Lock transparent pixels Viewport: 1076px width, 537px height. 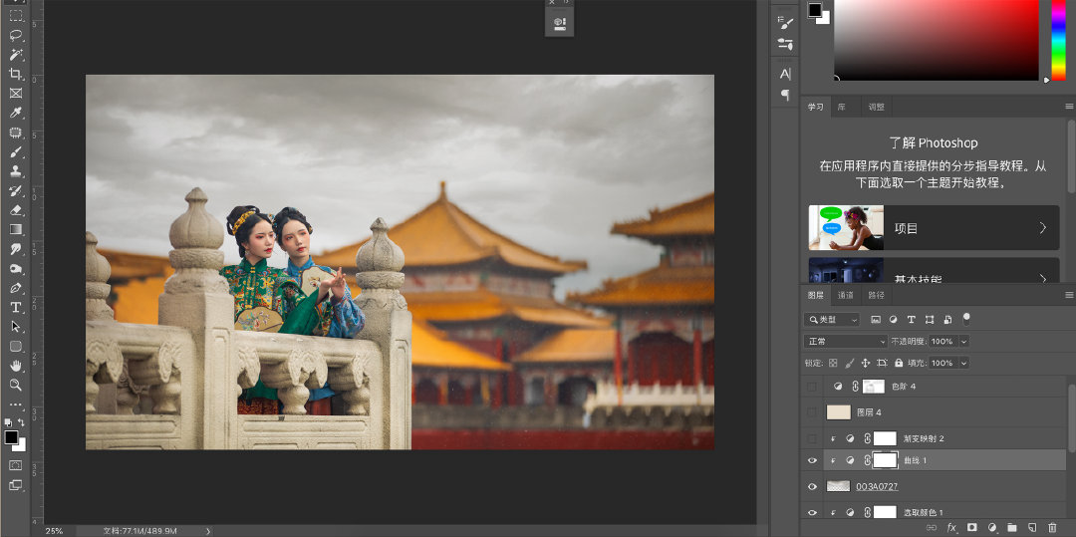pyautogui.click(x=833, y=362)
